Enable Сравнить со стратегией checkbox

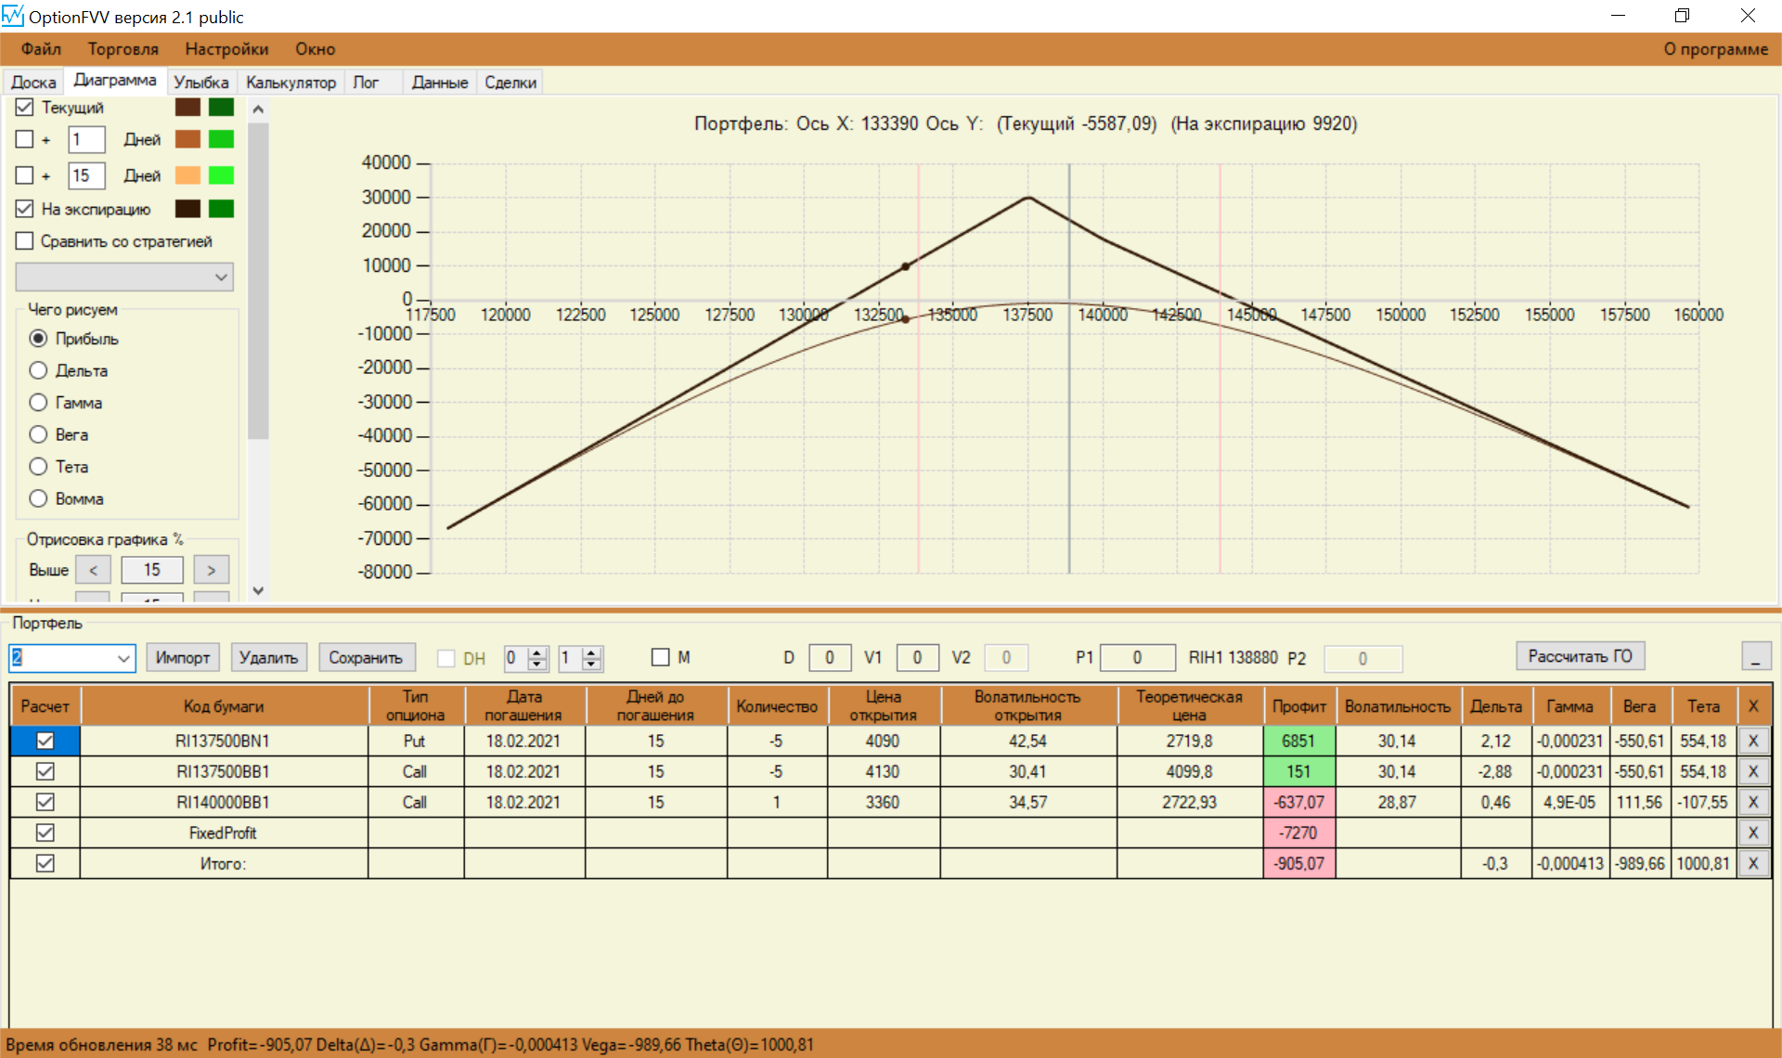pyautogui.click(x=25, y=241)
